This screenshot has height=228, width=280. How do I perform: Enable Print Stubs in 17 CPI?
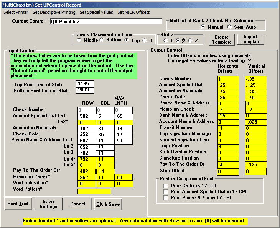point(166,186)
